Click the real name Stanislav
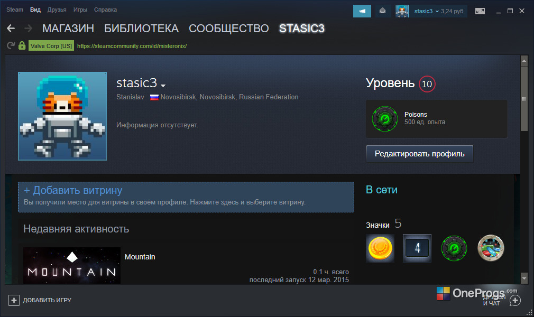The image size is (534, 317). point(130,97)
